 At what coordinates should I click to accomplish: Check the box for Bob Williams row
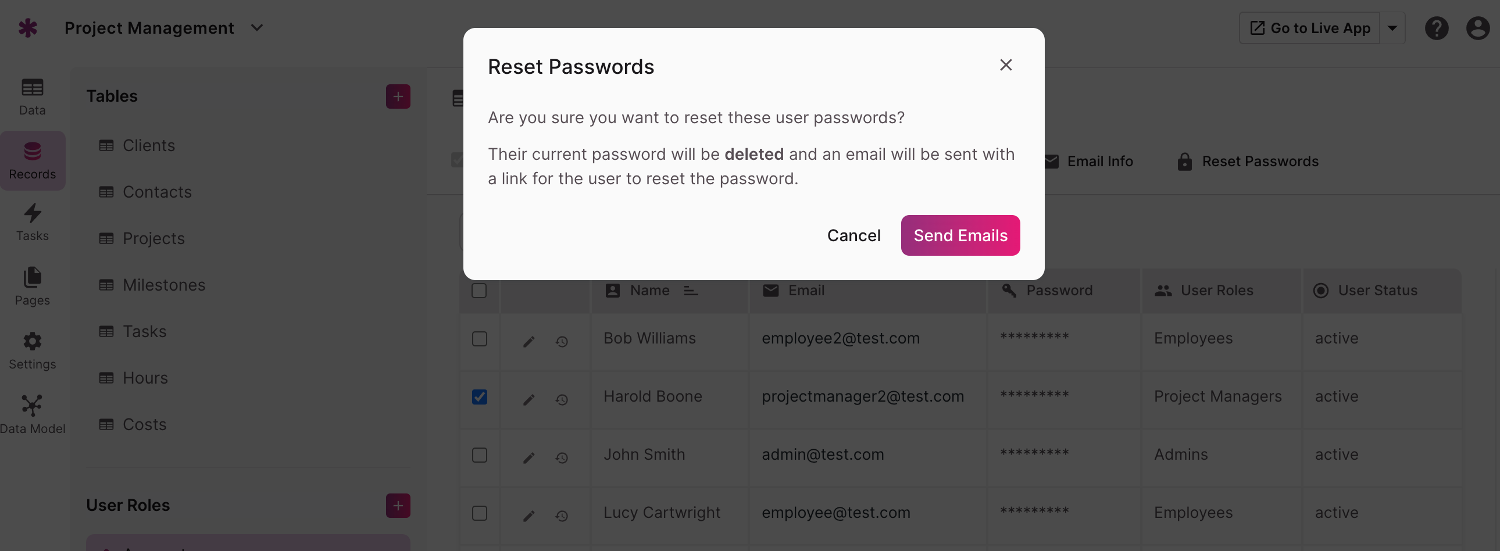[x=479, y=339]
